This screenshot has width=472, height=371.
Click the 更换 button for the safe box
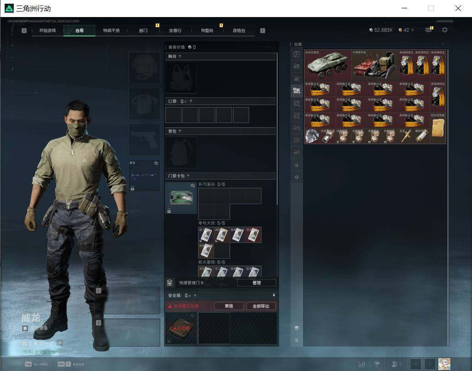coord(229,306)
